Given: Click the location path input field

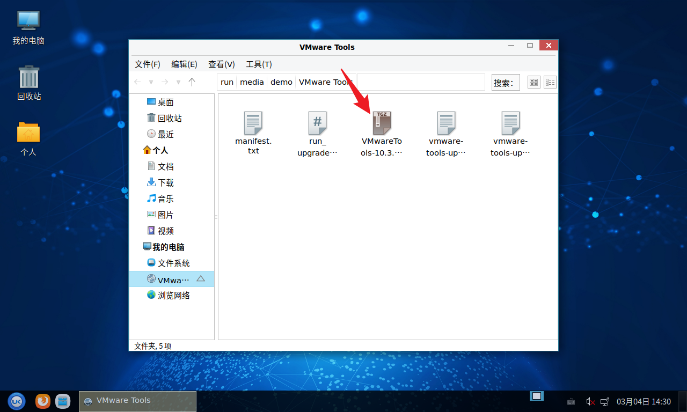Looking at the screenshot, I should 421,82.
